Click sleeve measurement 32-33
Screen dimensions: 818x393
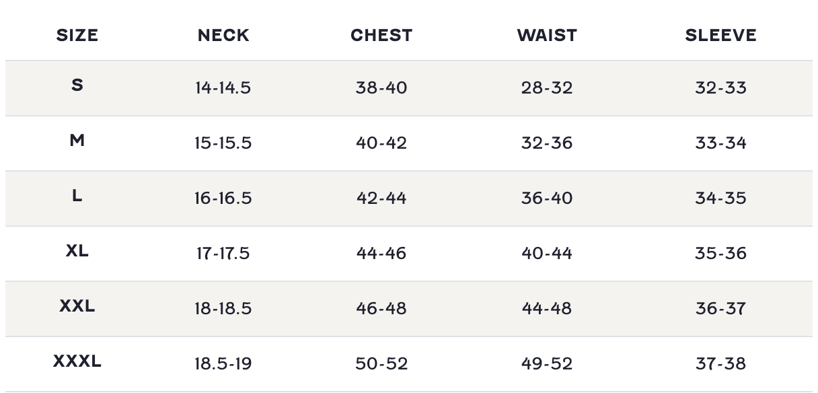pos(720,88)
